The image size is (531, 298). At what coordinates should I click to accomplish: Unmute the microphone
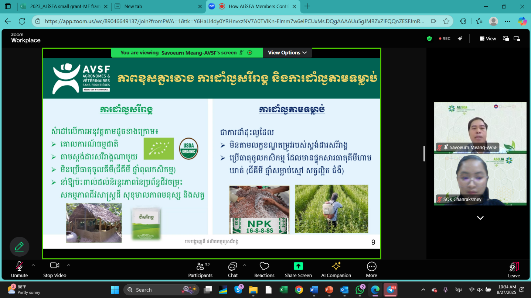click(x=19, y=270)
